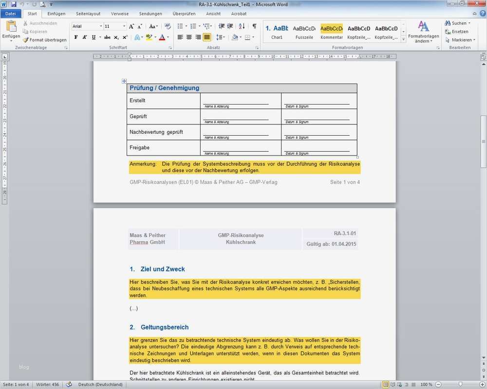Toggle center alignment
Screen dimensions: 487x389
(x=189, y=37)
